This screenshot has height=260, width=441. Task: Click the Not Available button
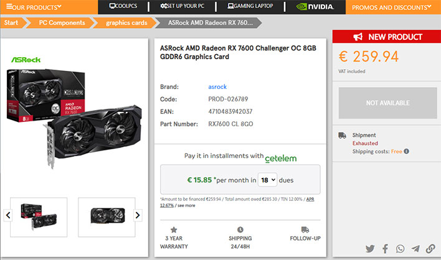coord(387,103)
